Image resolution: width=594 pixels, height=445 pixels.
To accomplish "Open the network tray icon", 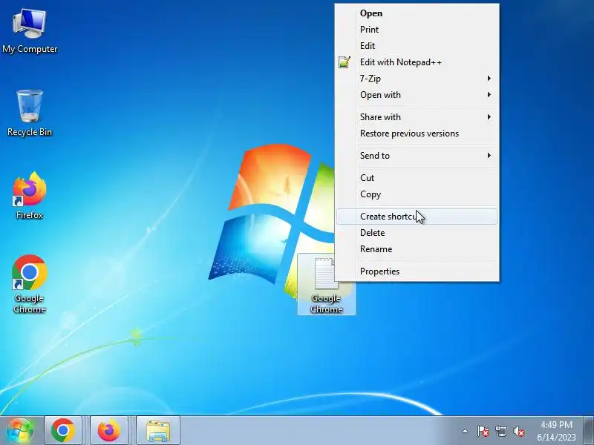I will [500, 431].
